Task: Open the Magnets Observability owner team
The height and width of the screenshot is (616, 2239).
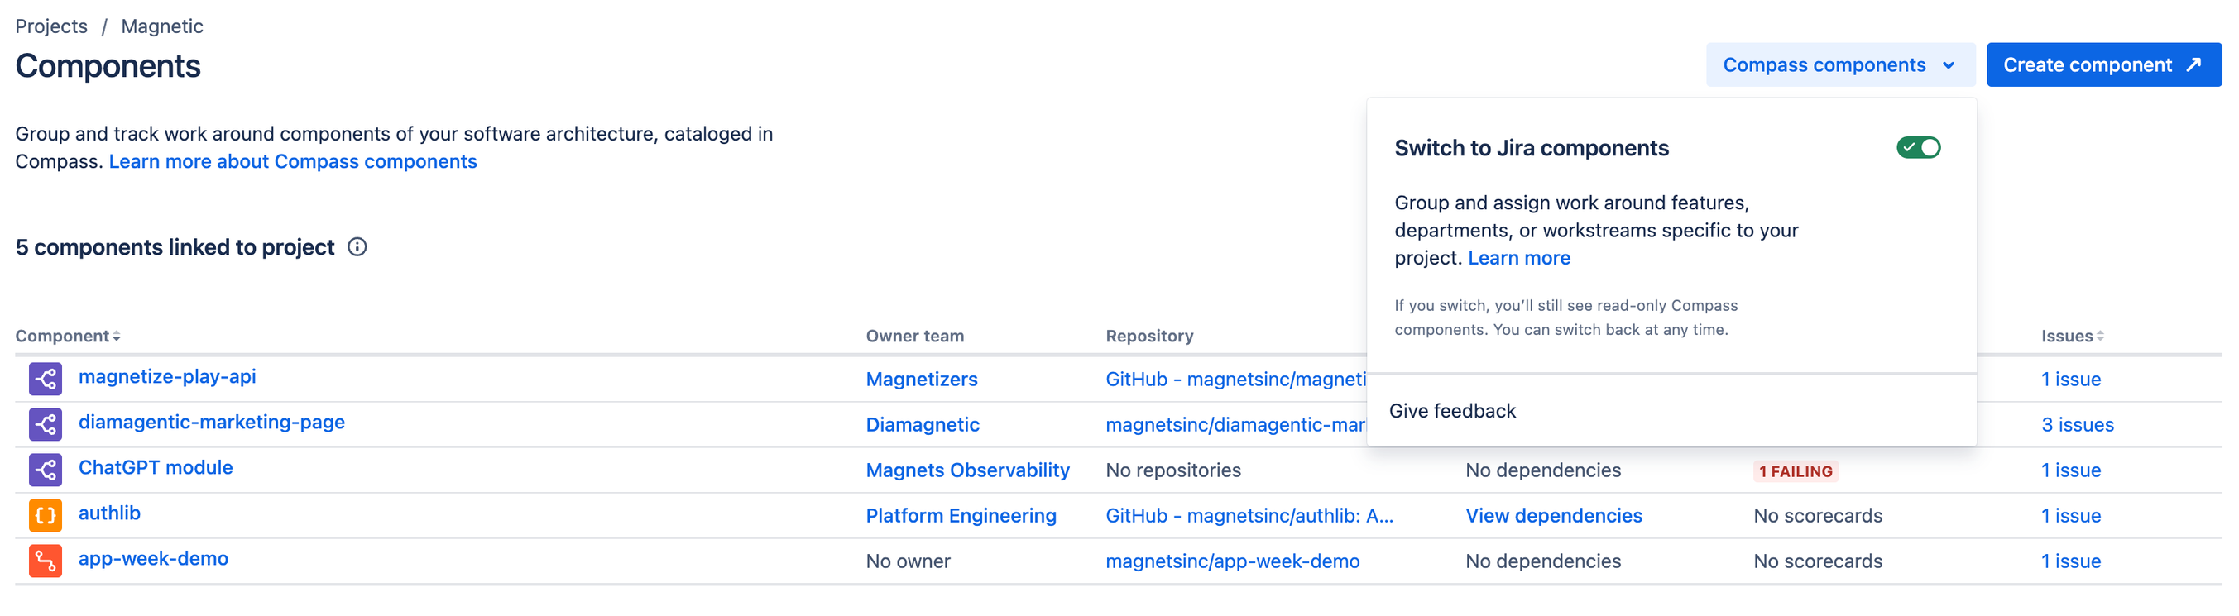Action: pos(967,470)
